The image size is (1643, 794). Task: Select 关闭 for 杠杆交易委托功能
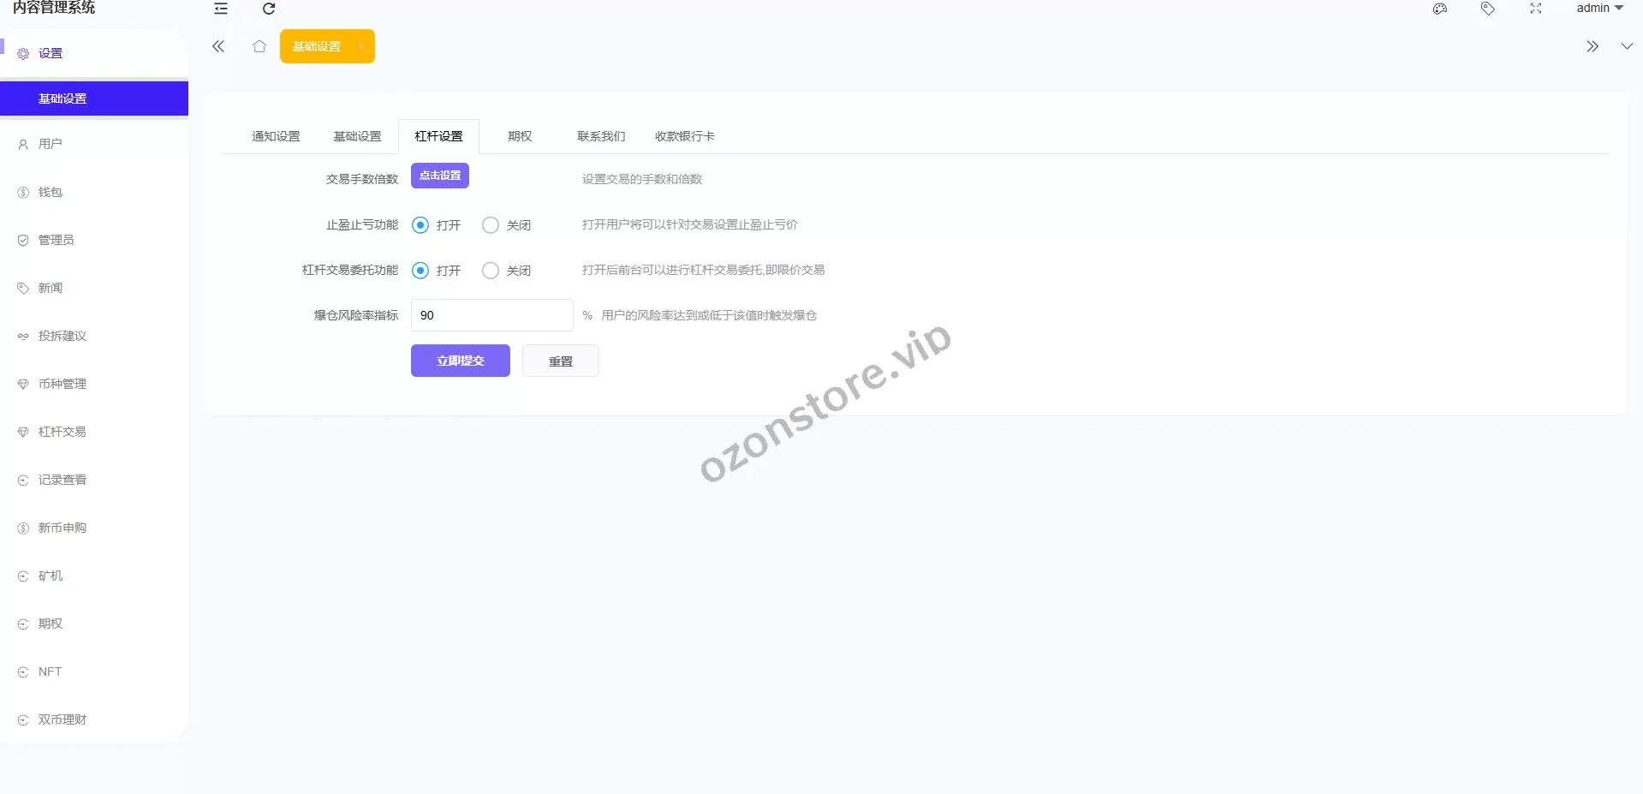point(491,271)
